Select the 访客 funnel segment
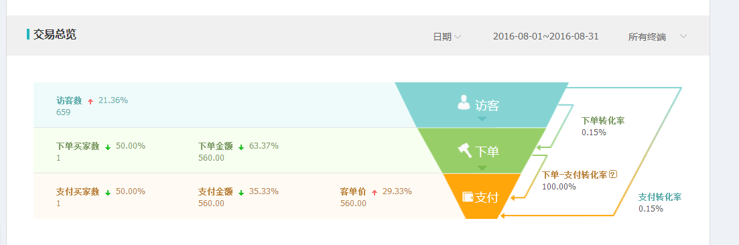The height and width of the screenshot is (245, 739). [x=482, y=104]
